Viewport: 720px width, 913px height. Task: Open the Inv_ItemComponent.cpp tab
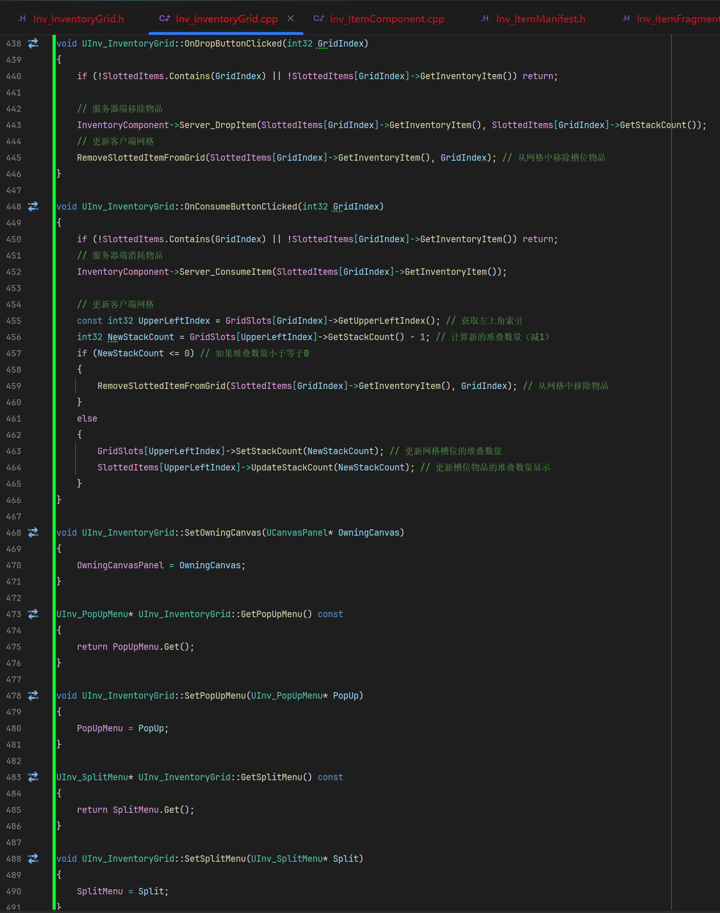click(387, 19)
